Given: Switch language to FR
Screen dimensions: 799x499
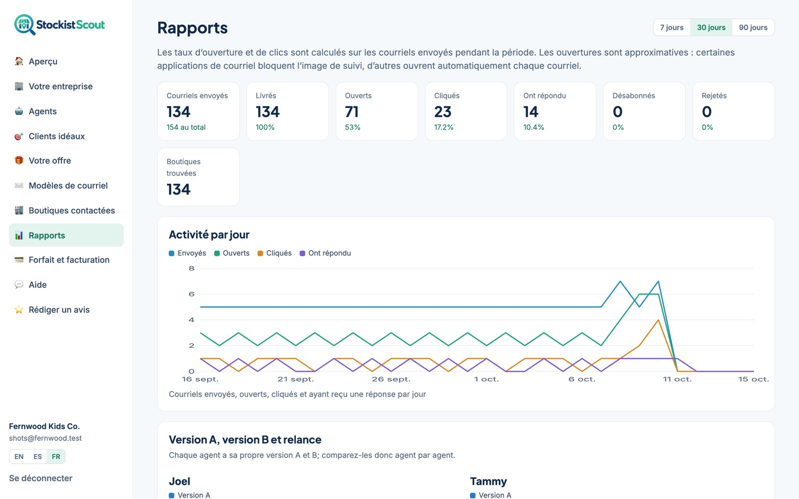Looking at the screenshot, I should point(56,457).
